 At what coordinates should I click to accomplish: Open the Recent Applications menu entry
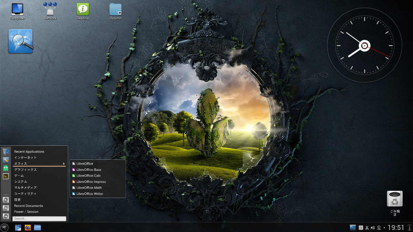pyautogui.click(x=39, y=152)
